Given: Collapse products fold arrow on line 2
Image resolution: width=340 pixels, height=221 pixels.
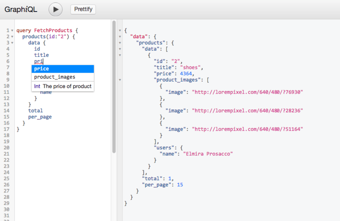Looking at the screenshot, I should point(12,37).
